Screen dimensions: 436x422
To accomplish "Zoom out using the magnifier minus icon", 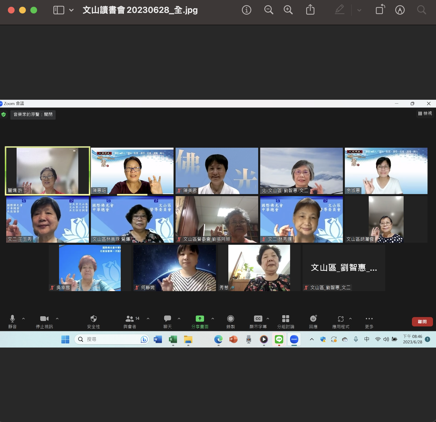I will [269, 10].
